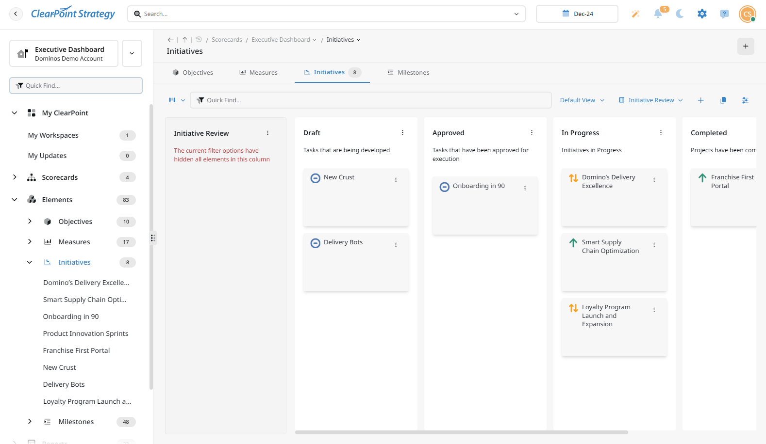Open Approved column options menu
Viewport: 766px width, 444px height.
(532, 132)
